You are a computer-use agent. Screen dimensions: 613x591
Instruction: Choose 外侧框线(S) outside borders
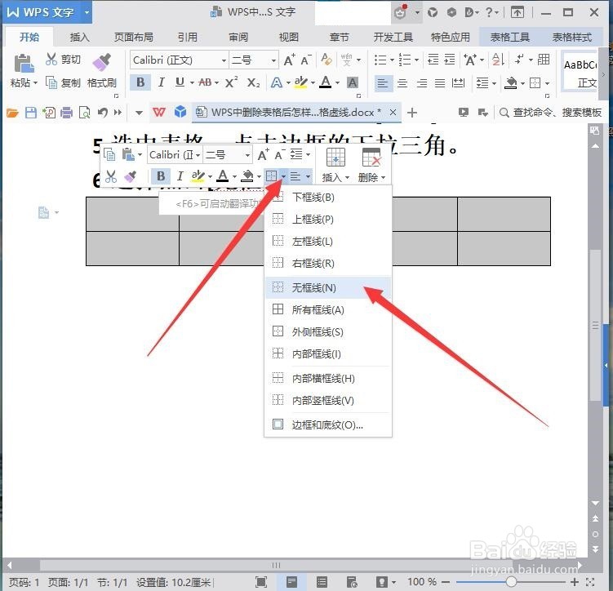point(328,332)
